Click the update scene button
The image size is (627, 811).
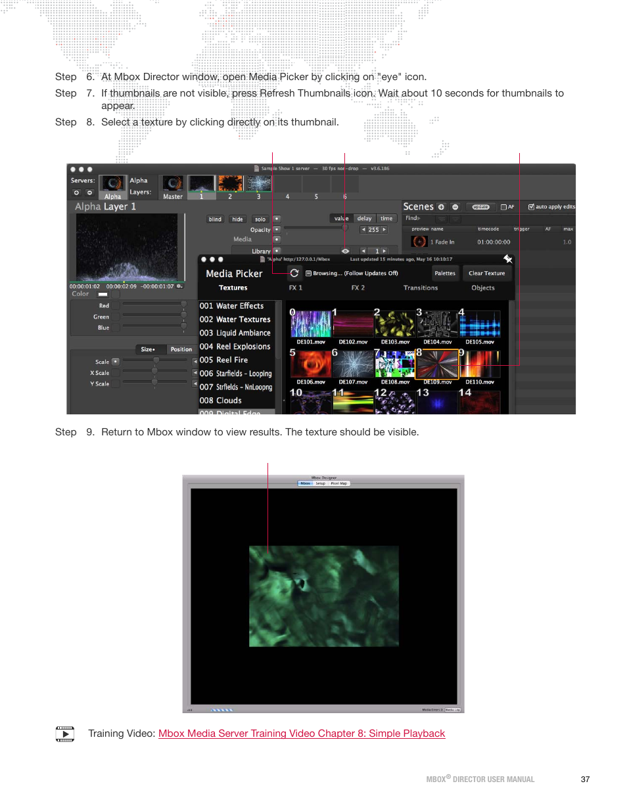point(481,207)
